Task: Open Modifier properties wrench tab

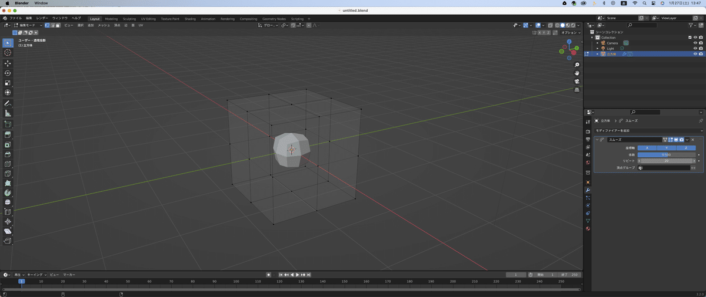Action: click(x=588, y=190)
